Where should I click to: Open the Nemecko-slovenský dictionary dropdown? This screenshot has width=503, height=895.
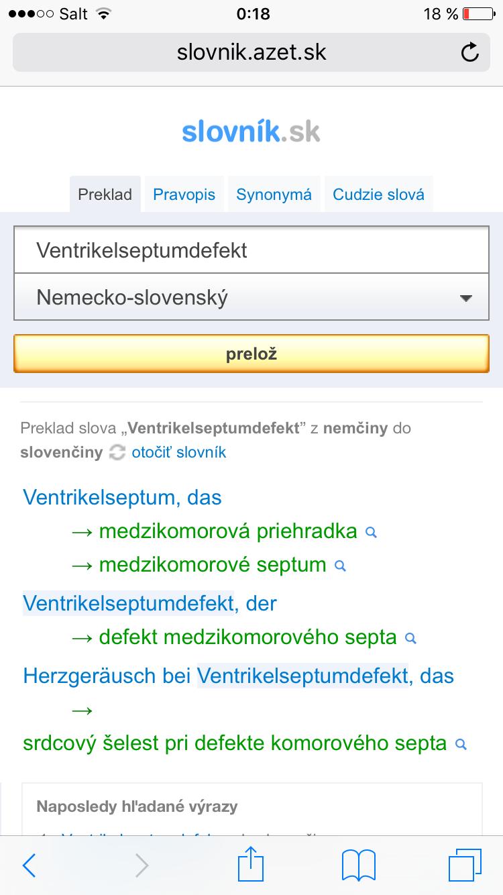[x=251, y=297]
